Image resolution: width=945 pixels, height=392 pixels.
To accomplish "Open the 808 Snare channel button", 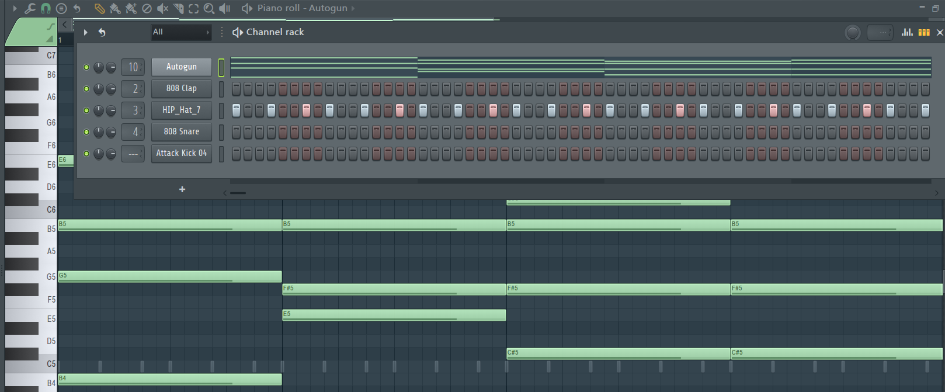I will 182,131.
